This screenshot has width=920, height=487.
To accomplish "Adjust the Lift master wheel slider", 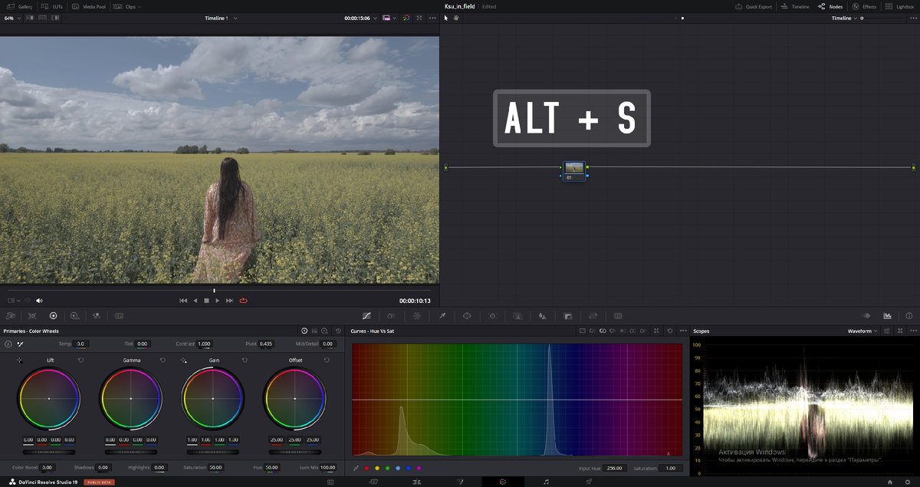I will click(x=49, y=452).
